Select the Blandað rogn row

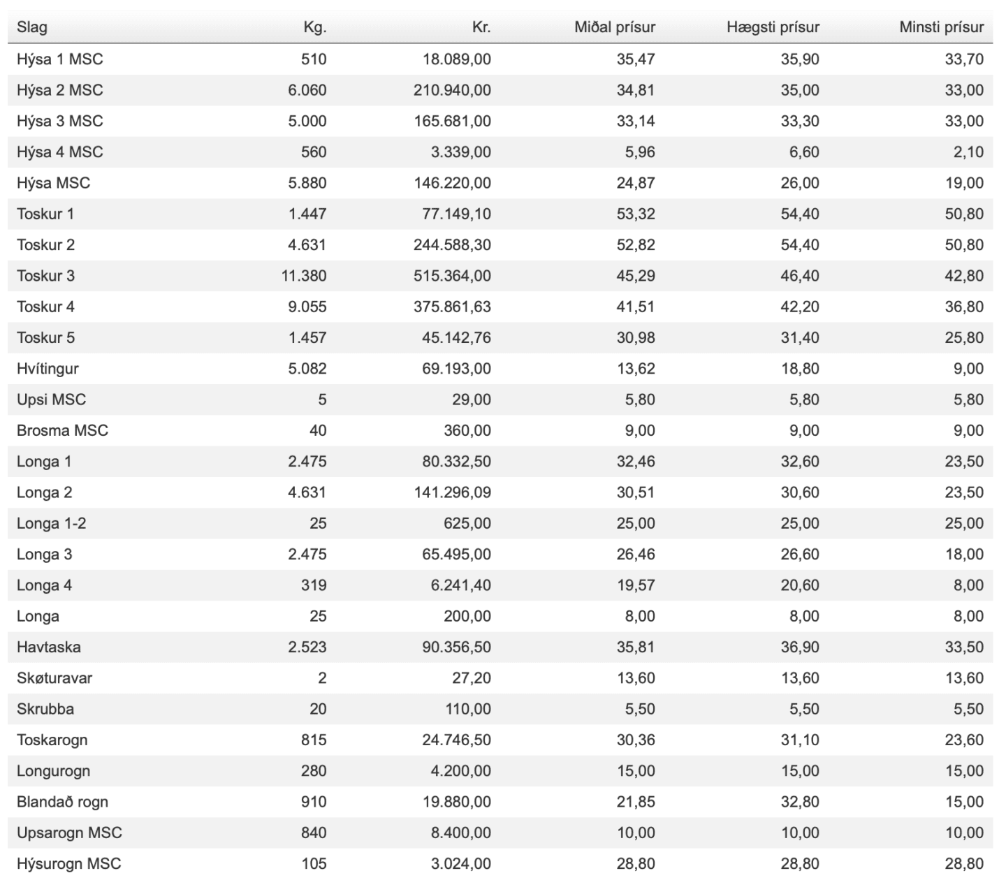click(62, 802)
